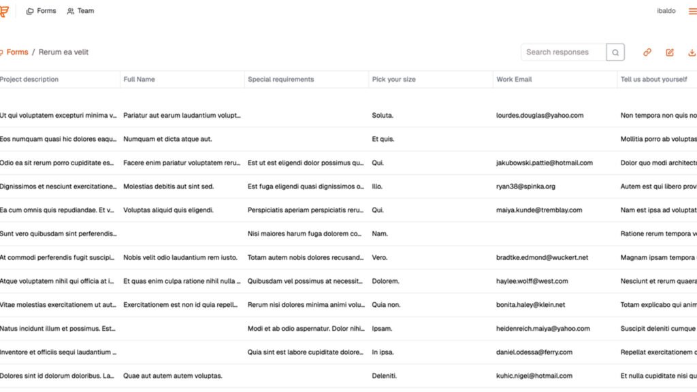Click the Work Email column header

coord(514,80)
